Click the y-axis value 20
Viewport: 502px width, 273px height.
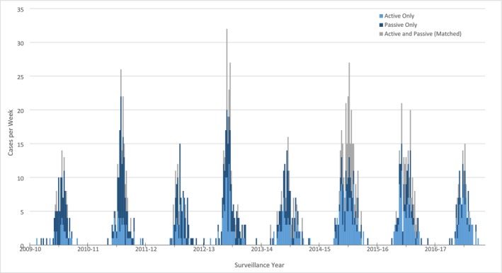[x=21, y=111]
